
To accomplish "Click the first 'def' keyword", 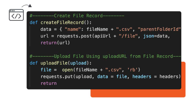I will [34, 23].
